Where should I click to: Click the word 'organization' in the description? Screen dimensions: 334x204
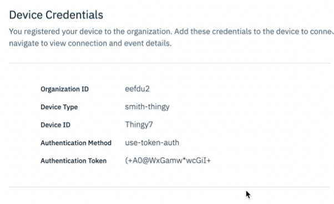(149, 32)
